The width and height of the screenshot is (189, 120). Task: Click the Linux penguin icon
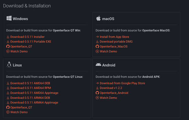coord(9,65)
